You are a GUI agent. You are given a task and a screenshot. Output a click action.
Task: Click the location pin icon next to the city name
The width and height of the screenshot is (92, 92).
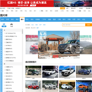point(8,8)
